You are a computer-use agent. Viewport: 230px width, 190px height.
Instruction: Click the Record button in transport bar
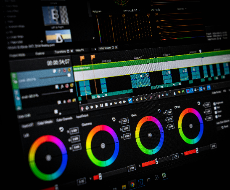point(82,109)
